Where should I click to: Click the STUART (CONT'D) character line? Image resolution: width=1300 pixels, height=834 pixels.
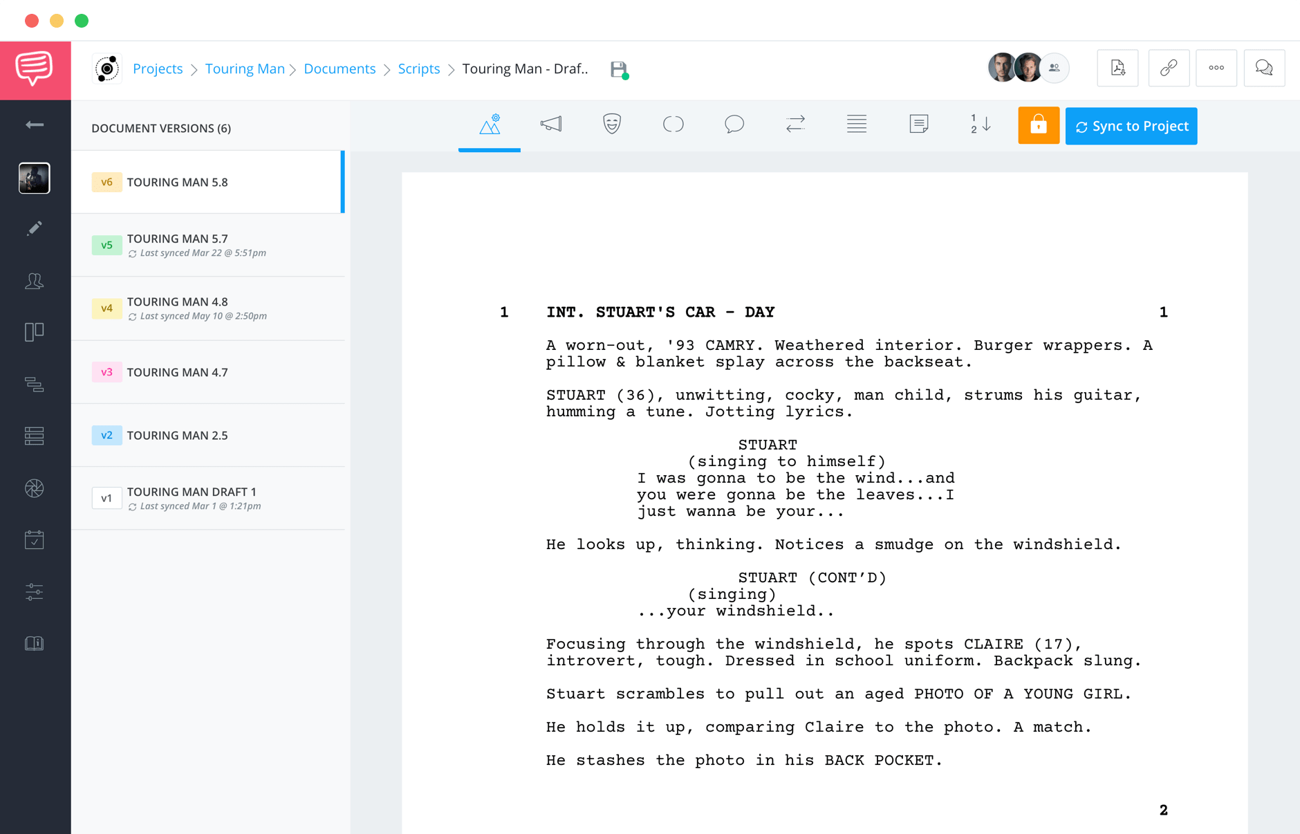(812, 577)
